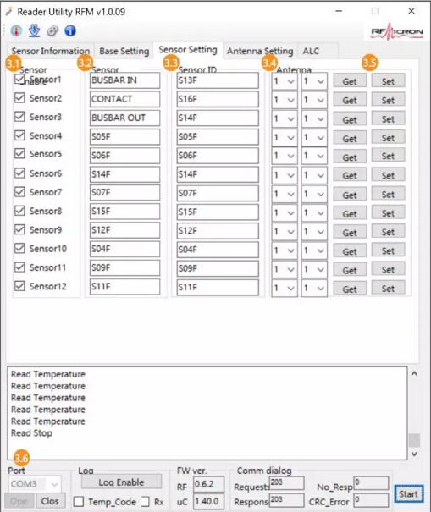
Task: Toggle the Sensor7 enable checkbox
Action: (20, 191)
